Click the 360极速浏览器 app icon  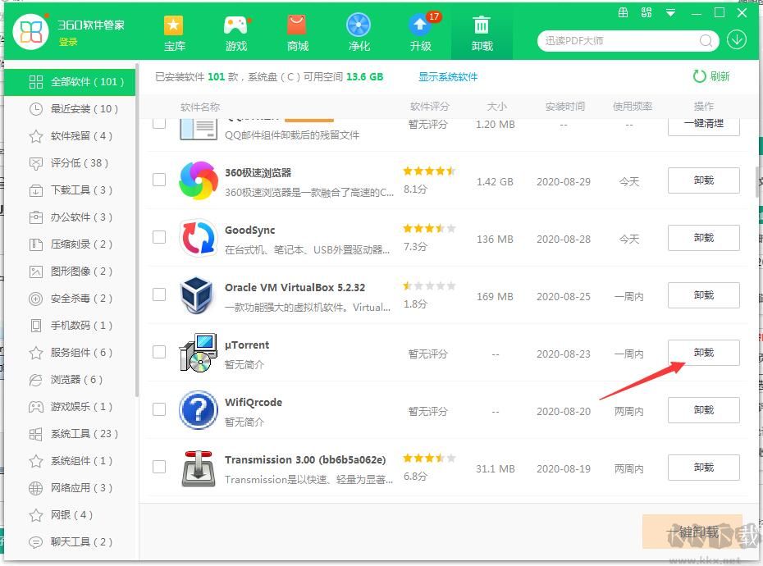pos(198,180)
